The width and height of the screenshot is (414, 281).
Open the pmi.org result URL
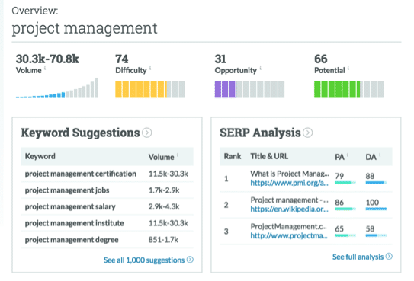289,183
